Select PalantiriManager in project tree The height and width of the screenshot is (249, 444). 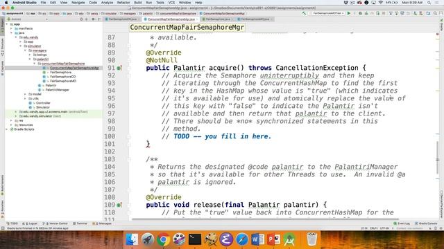pos(57,90)
